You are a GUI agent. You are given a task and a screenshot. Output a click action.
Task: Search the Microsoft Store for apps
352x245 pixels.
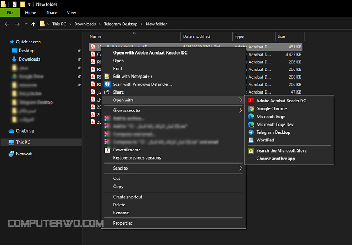click(x=281, y=151)
